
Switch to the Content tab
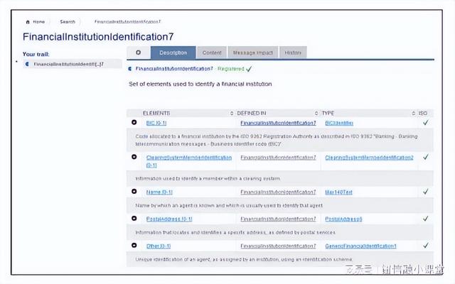pyautogui.click(x=212, y=53)
